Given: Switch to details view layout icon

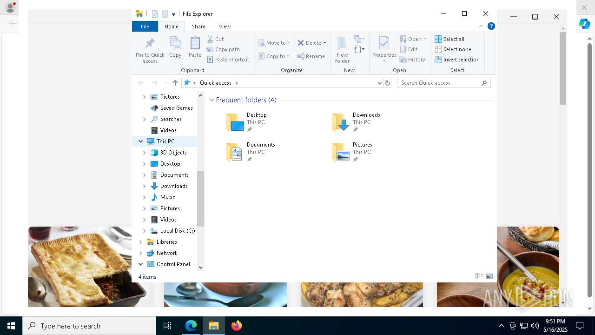Looking at the screenshot, I should click(x=479, y=276).
